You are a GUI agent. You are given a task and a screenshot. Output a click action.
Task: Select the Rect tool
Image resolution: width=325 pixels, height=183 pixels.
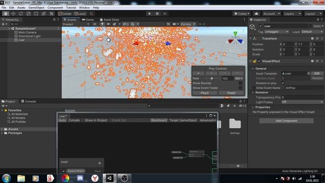(36, 14)
